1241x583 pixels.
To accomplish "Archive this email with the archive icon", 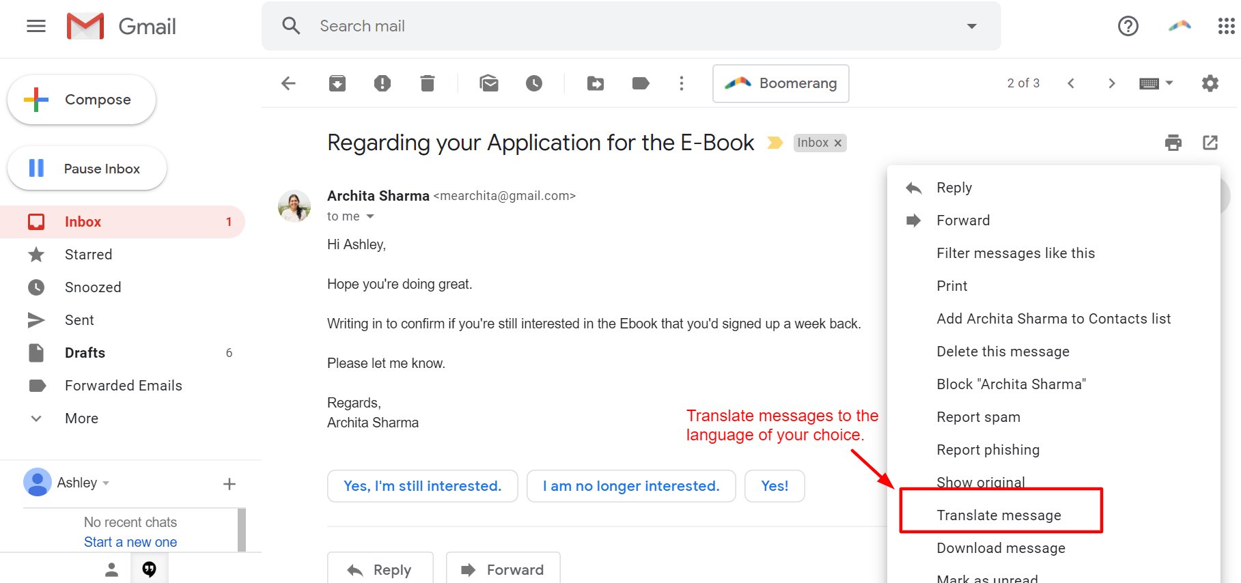I will tap(337, 83).
